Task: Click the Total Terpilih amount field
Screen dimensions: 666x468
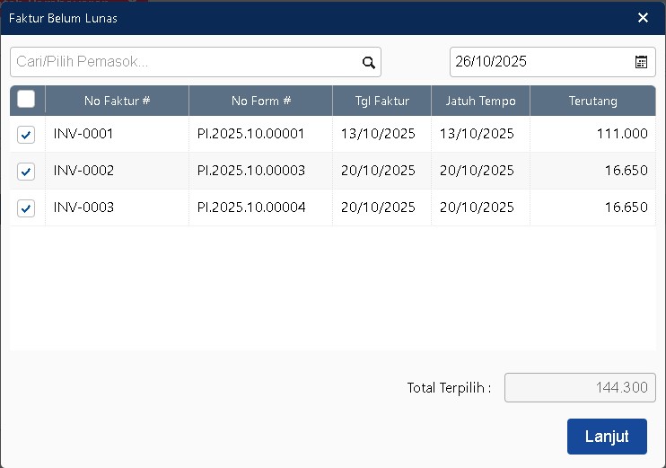Action: coord(580,388)
